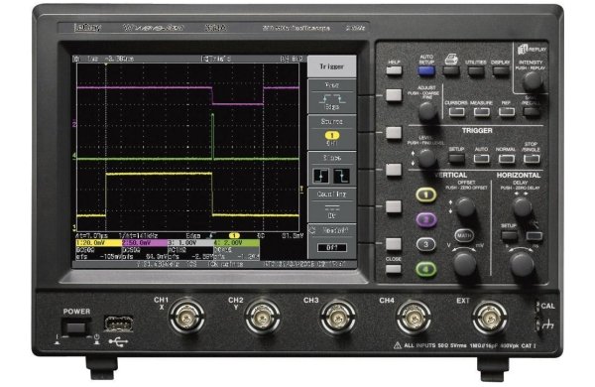Screen dimensions: 595x387
Task: Push the SAVE/RECALL button
Action: pyautogui.click(x=531, y=112)
